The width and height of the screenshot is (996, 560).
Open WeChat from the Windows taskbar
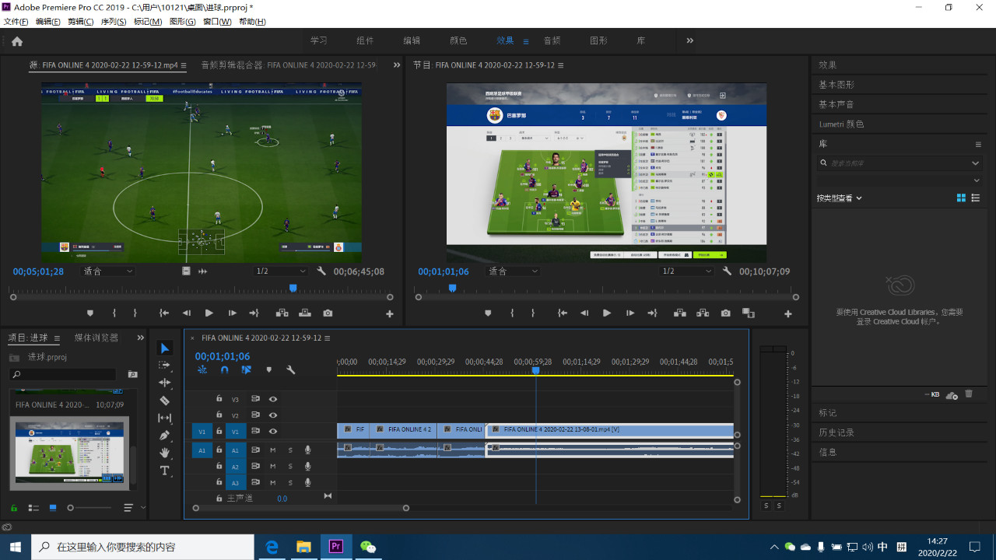coord(367,547)
